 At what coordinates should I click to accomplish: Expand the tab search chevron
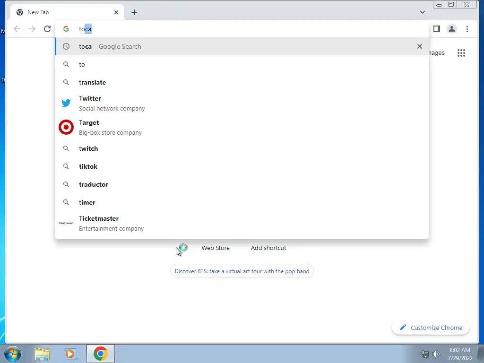point(422,12)
